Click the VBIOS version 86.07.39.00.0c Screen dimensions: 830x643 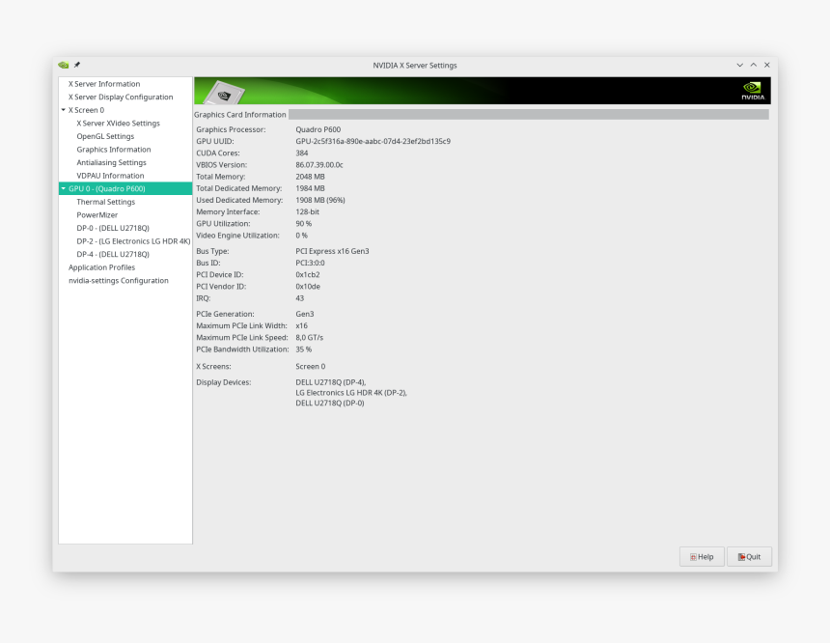point(319,165)
